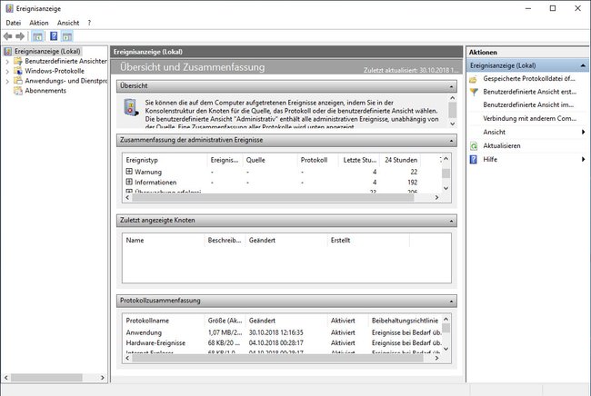Collapse Zuletzt angezeigte Knoten section
Screen dimensions: 591x396
451,221
